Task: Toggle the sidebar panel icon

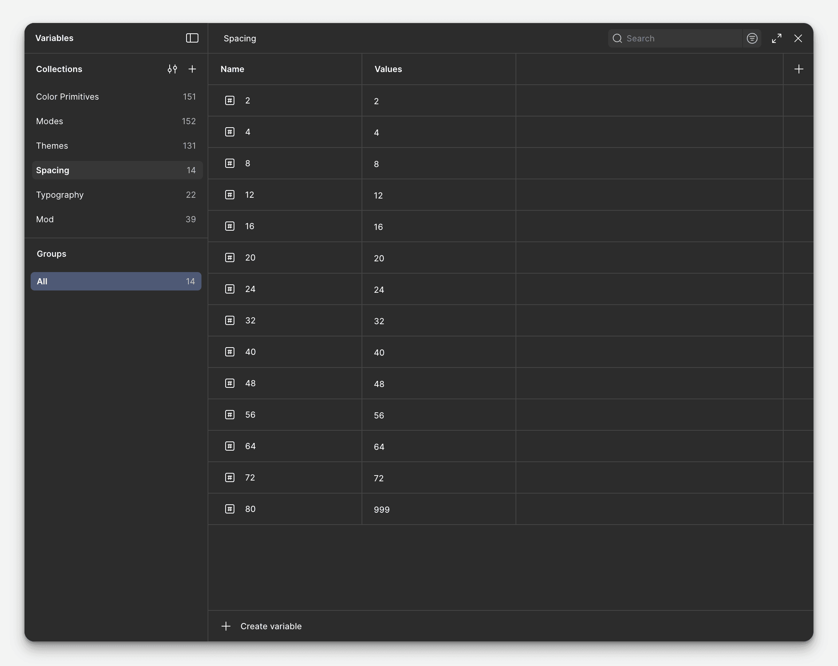Action: tap(192, 38)
